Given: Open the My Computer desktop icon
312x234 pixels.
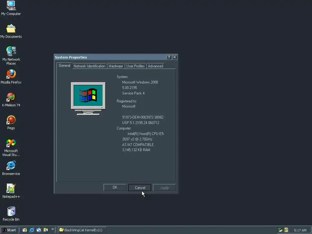Looking at the screenshot, I should click(x=11, y=8).
